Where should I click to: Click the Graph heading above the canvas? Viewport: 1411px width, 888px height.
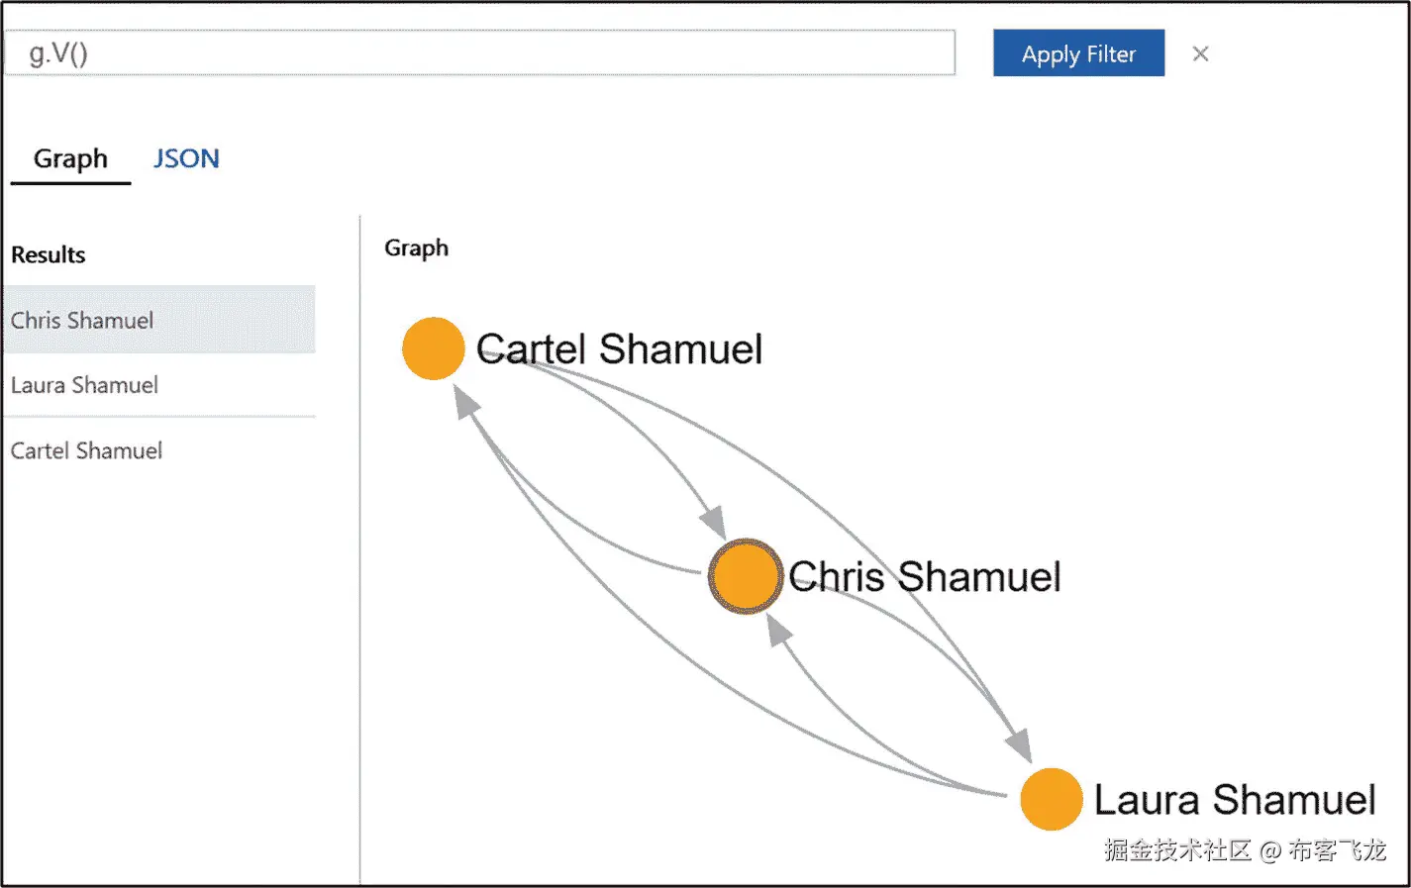pos(416,248)
